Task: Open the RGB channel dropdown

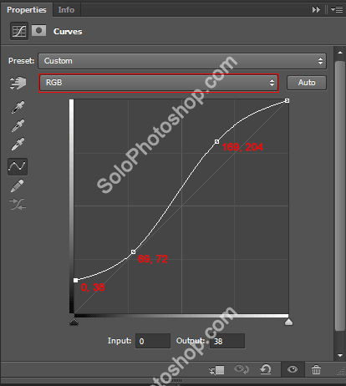Action: 159,83
